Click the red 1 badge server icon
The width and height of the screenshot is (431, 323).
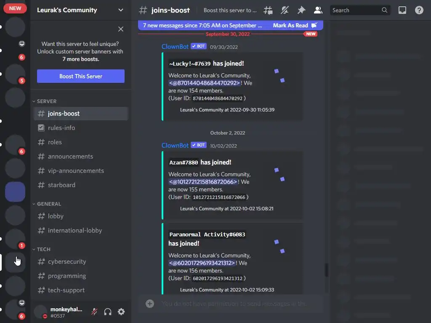(x=15, y=239)
